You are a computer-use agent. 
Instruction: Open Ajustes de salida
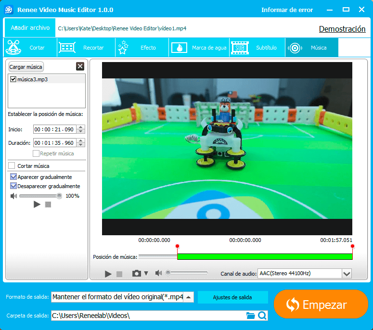point(232,297)
